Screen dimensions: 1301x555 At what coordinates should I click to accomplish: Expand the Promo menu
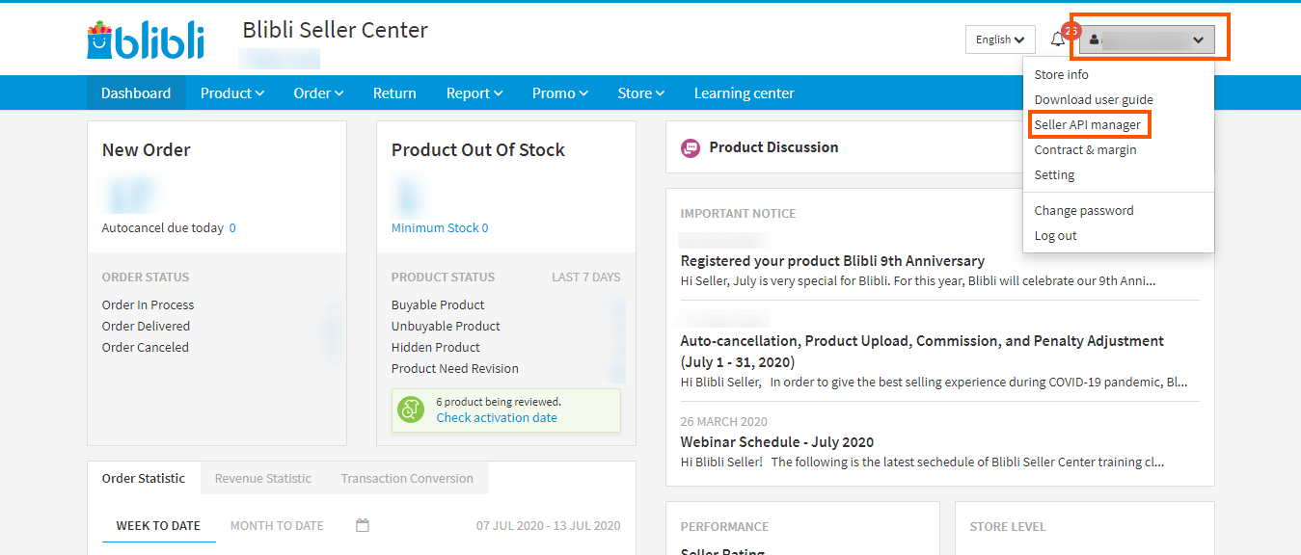559,93
